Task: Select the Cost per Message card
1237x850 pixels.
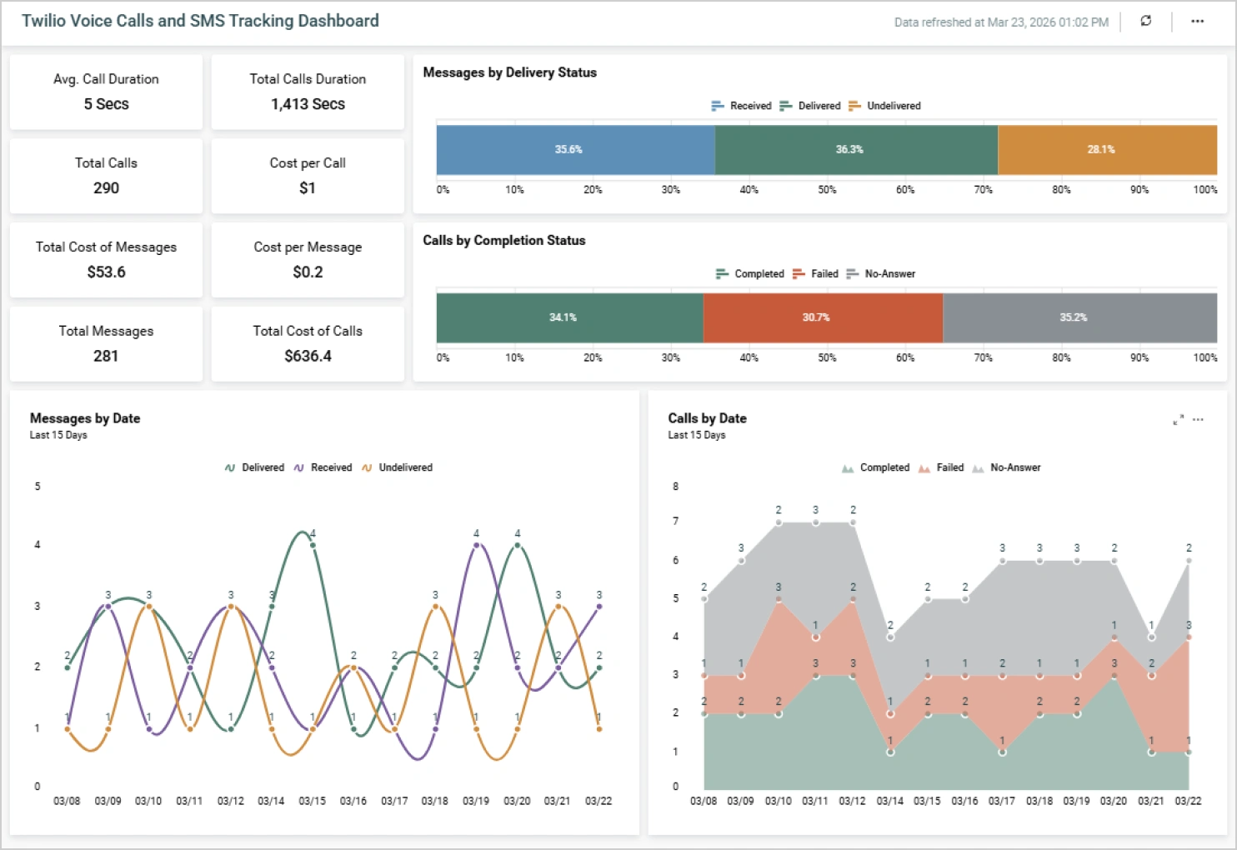Action: (x=308, y=260)
